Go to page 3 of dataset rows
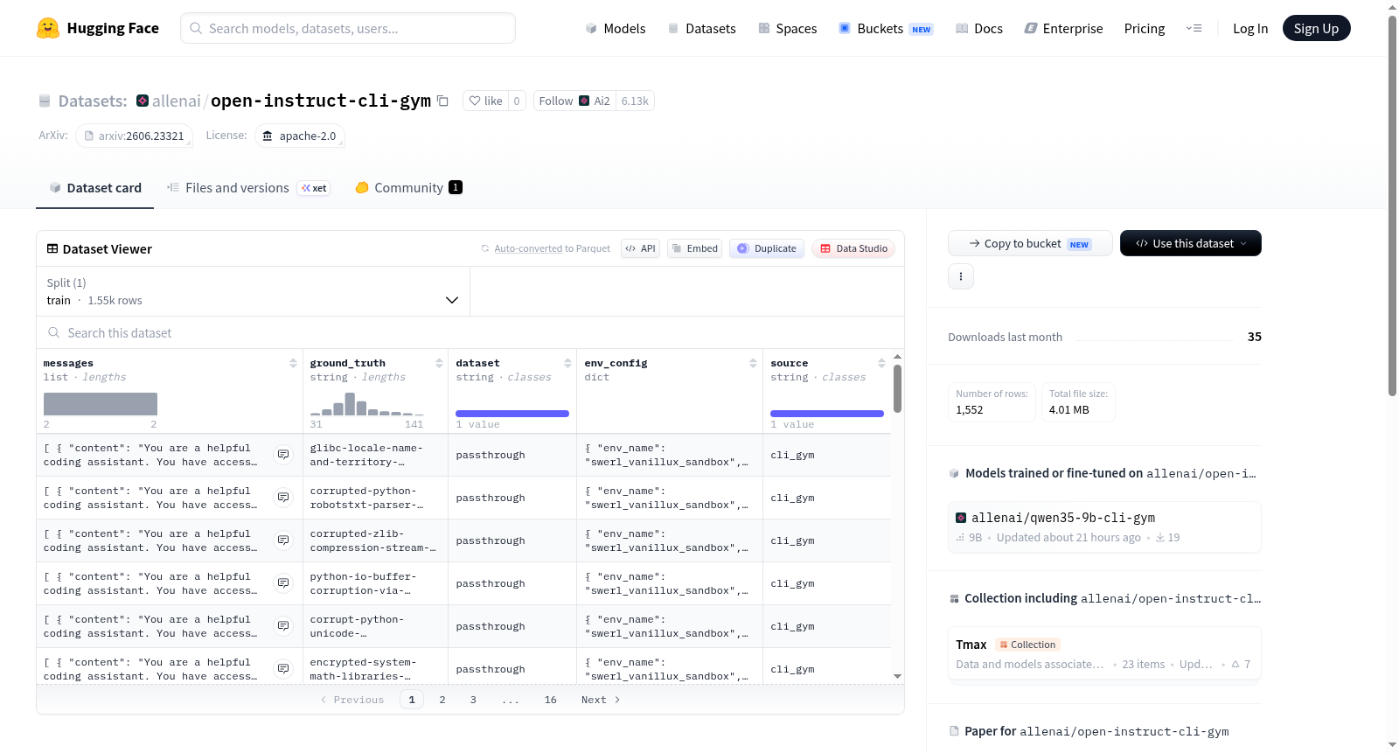1399x753 pixels. 473,700
